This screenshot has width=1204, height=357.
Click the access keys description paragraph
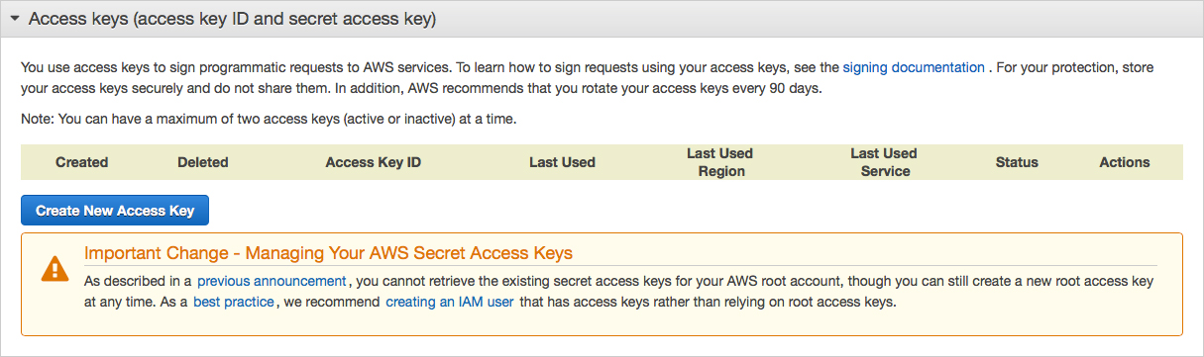tap(588, 77)
